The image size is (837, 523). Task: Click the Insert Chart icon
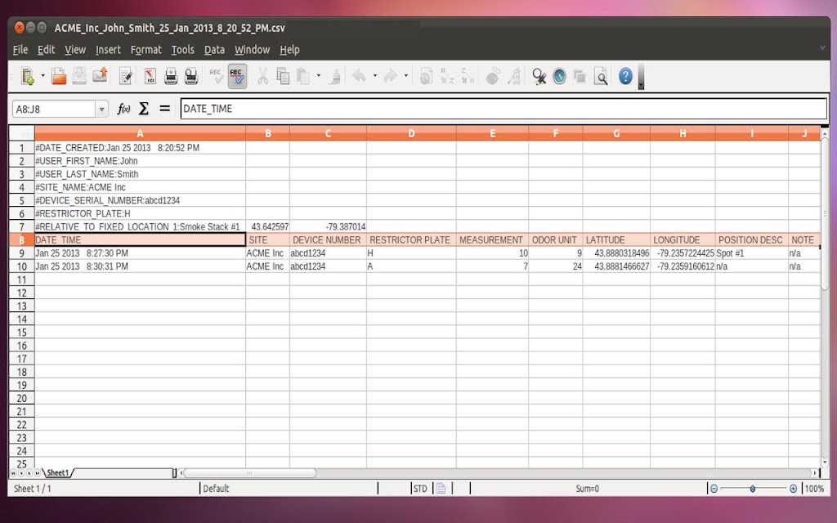pyautogui.click(x=493, y=76)
